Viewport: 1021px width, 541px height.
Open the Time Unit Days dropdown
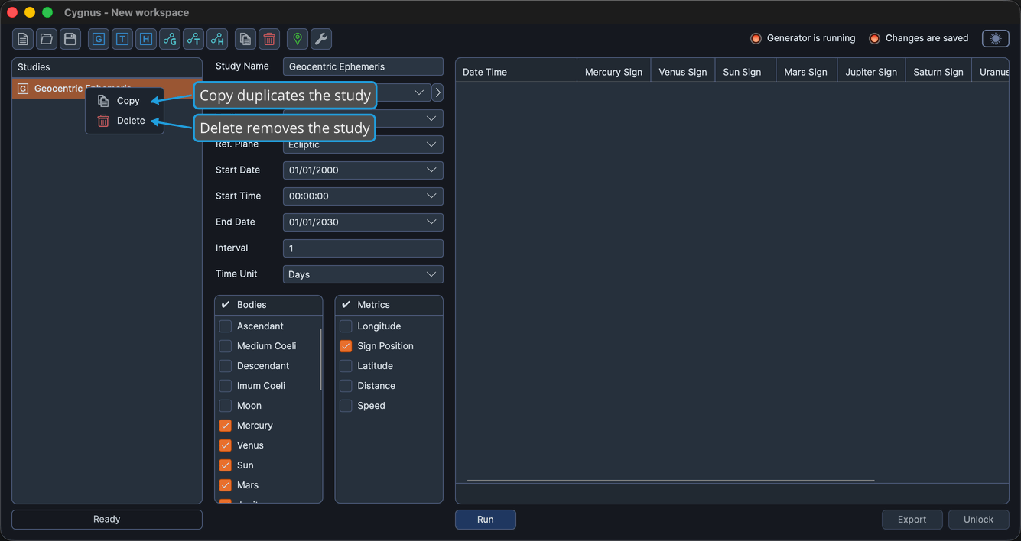pyautogui.click(x=363, y=274)
